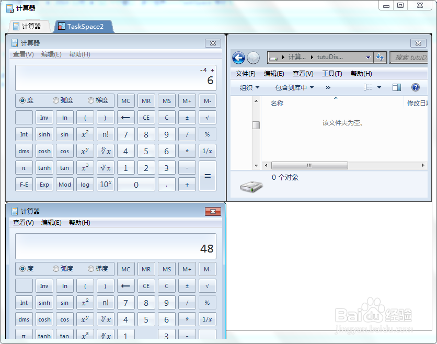Click the CE key in top calculator
The image size is (437, 344).
(x=146, y=118)
